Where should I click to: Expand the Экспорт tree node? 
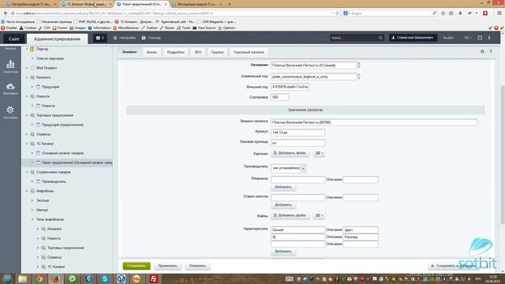pyautogui.click(x=32, y=200)
